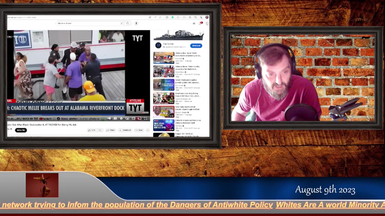Open the more actions ellipsis button
The height and width of the screenshot is (216, 385).
(x=148, y=130)
